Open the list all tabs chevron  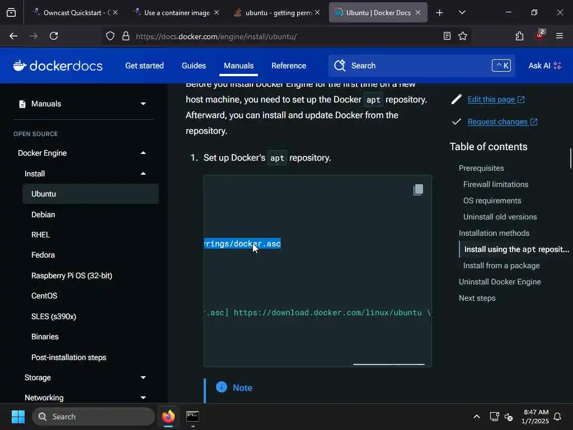(x=462, y=13)
